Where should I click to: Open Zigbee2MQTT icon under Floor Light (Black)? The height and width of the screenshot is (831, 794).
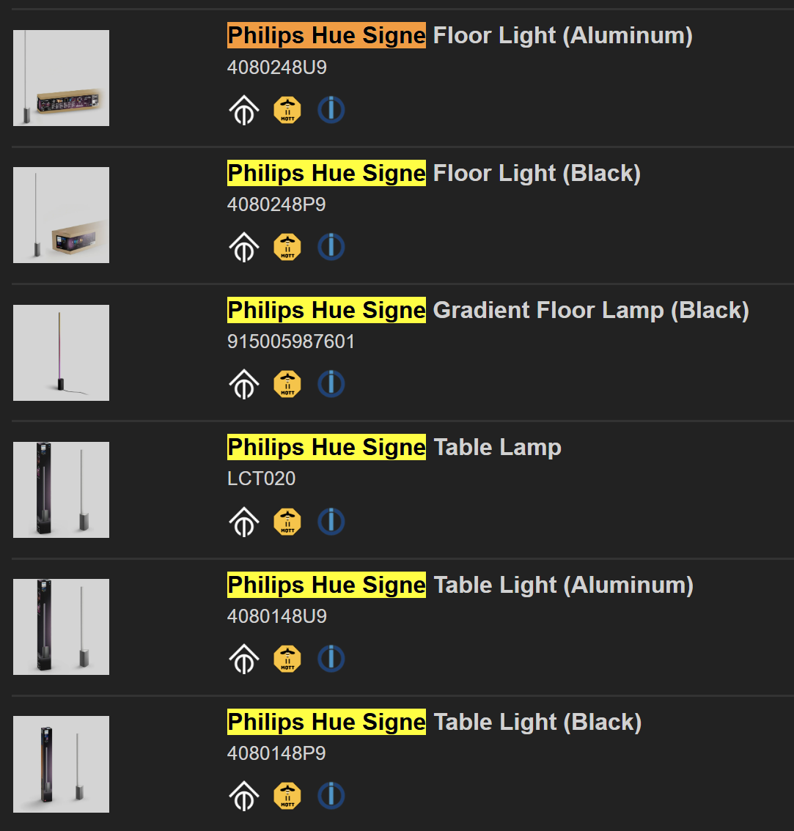click(x=287, y=247)
